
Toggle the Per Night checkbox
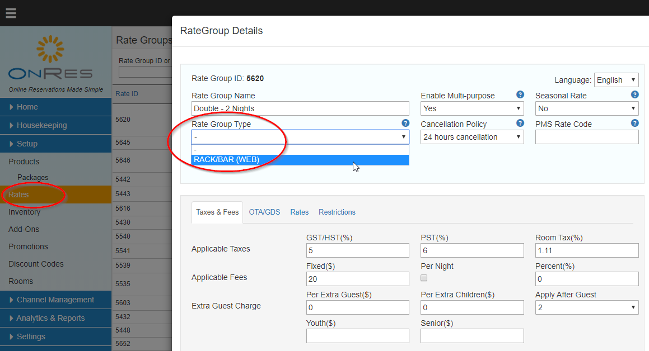click(x=424, y=278)
